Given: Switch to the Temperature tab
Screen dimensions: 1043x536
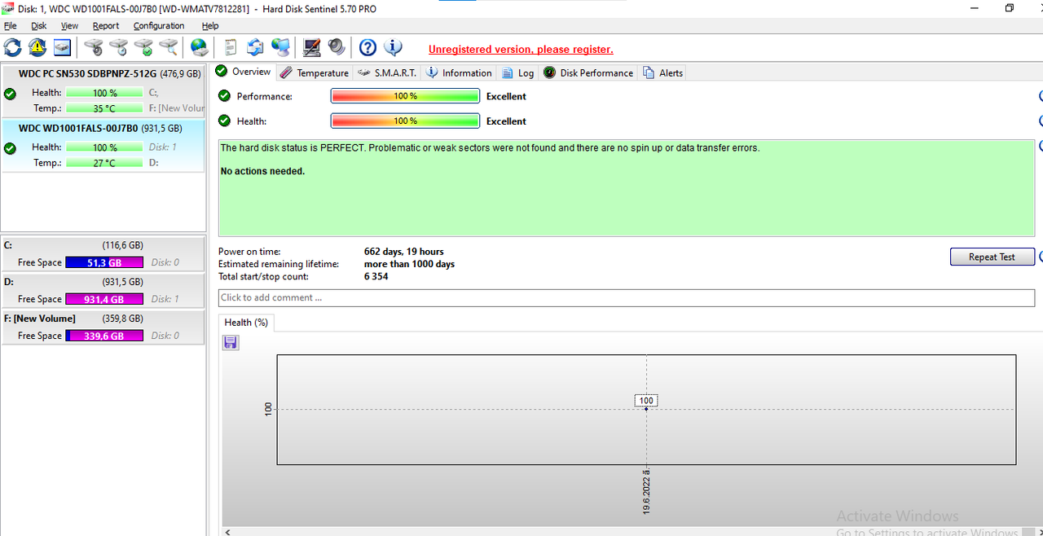Looking at the screenshot, I should (x=315, y=72).
